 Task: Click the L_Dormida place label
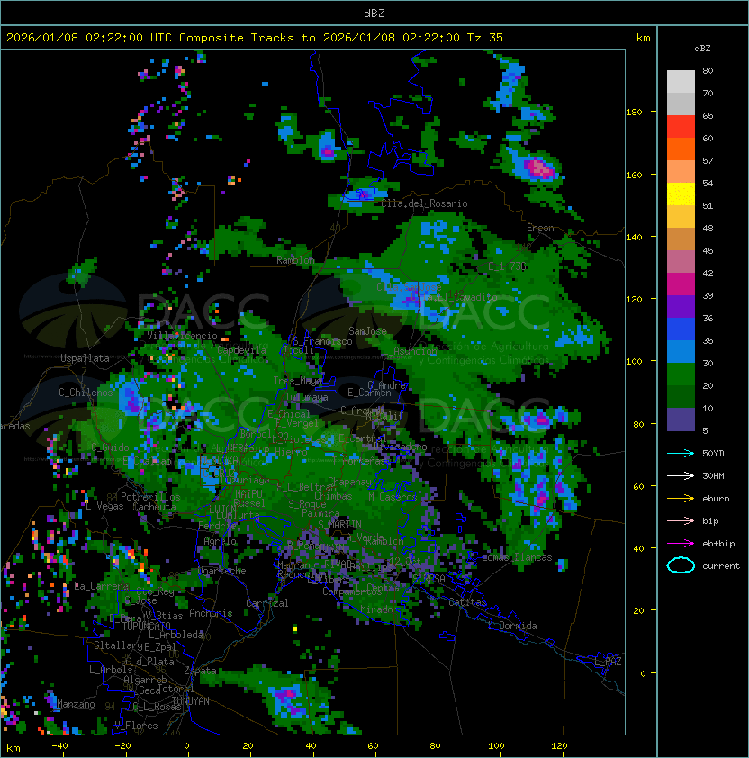point(512,626)
